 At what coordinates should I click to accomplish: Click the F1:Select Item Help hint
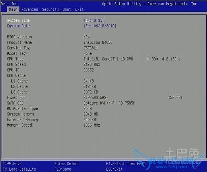[126, 164]
